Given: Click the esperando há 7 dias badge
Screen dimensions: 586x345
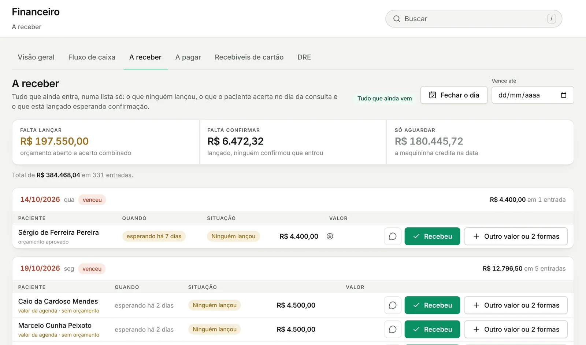Looking at the screenshot, I should 154,236.
